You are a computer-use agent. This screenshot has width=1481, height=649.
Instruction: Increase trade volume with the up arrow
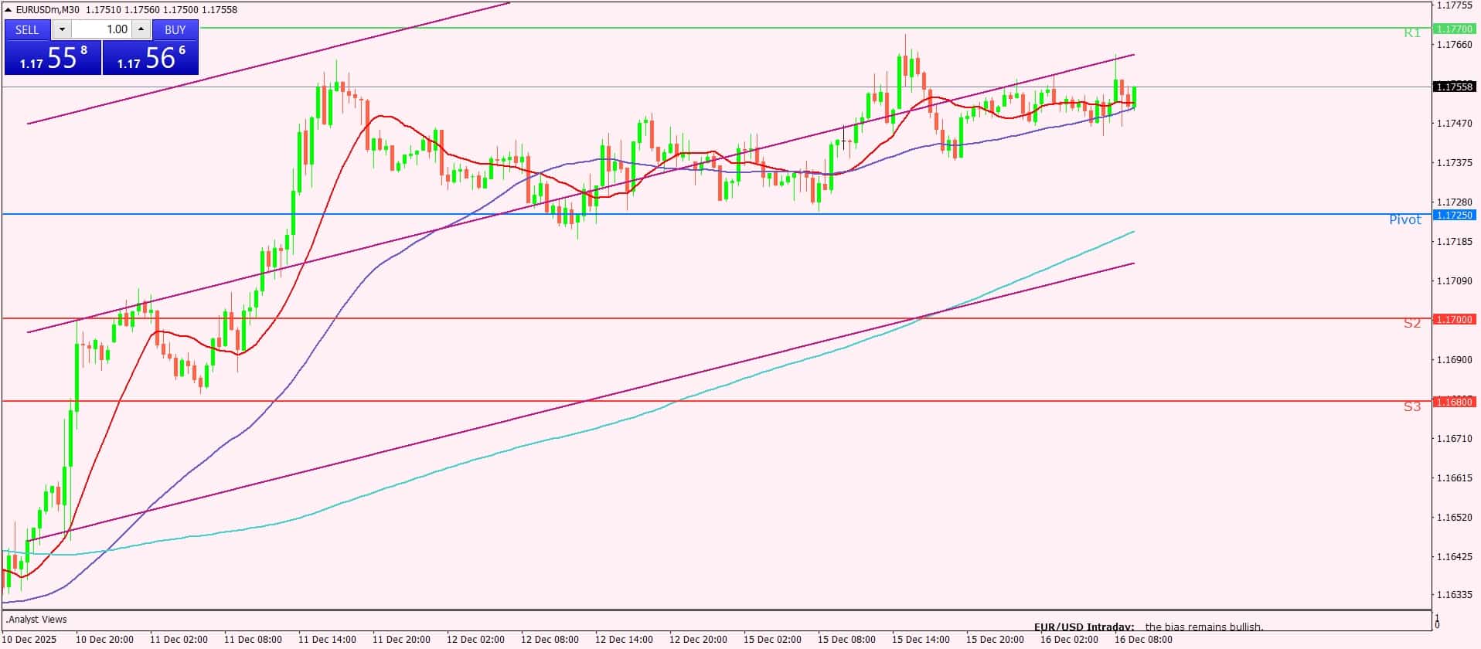point(141,29)
